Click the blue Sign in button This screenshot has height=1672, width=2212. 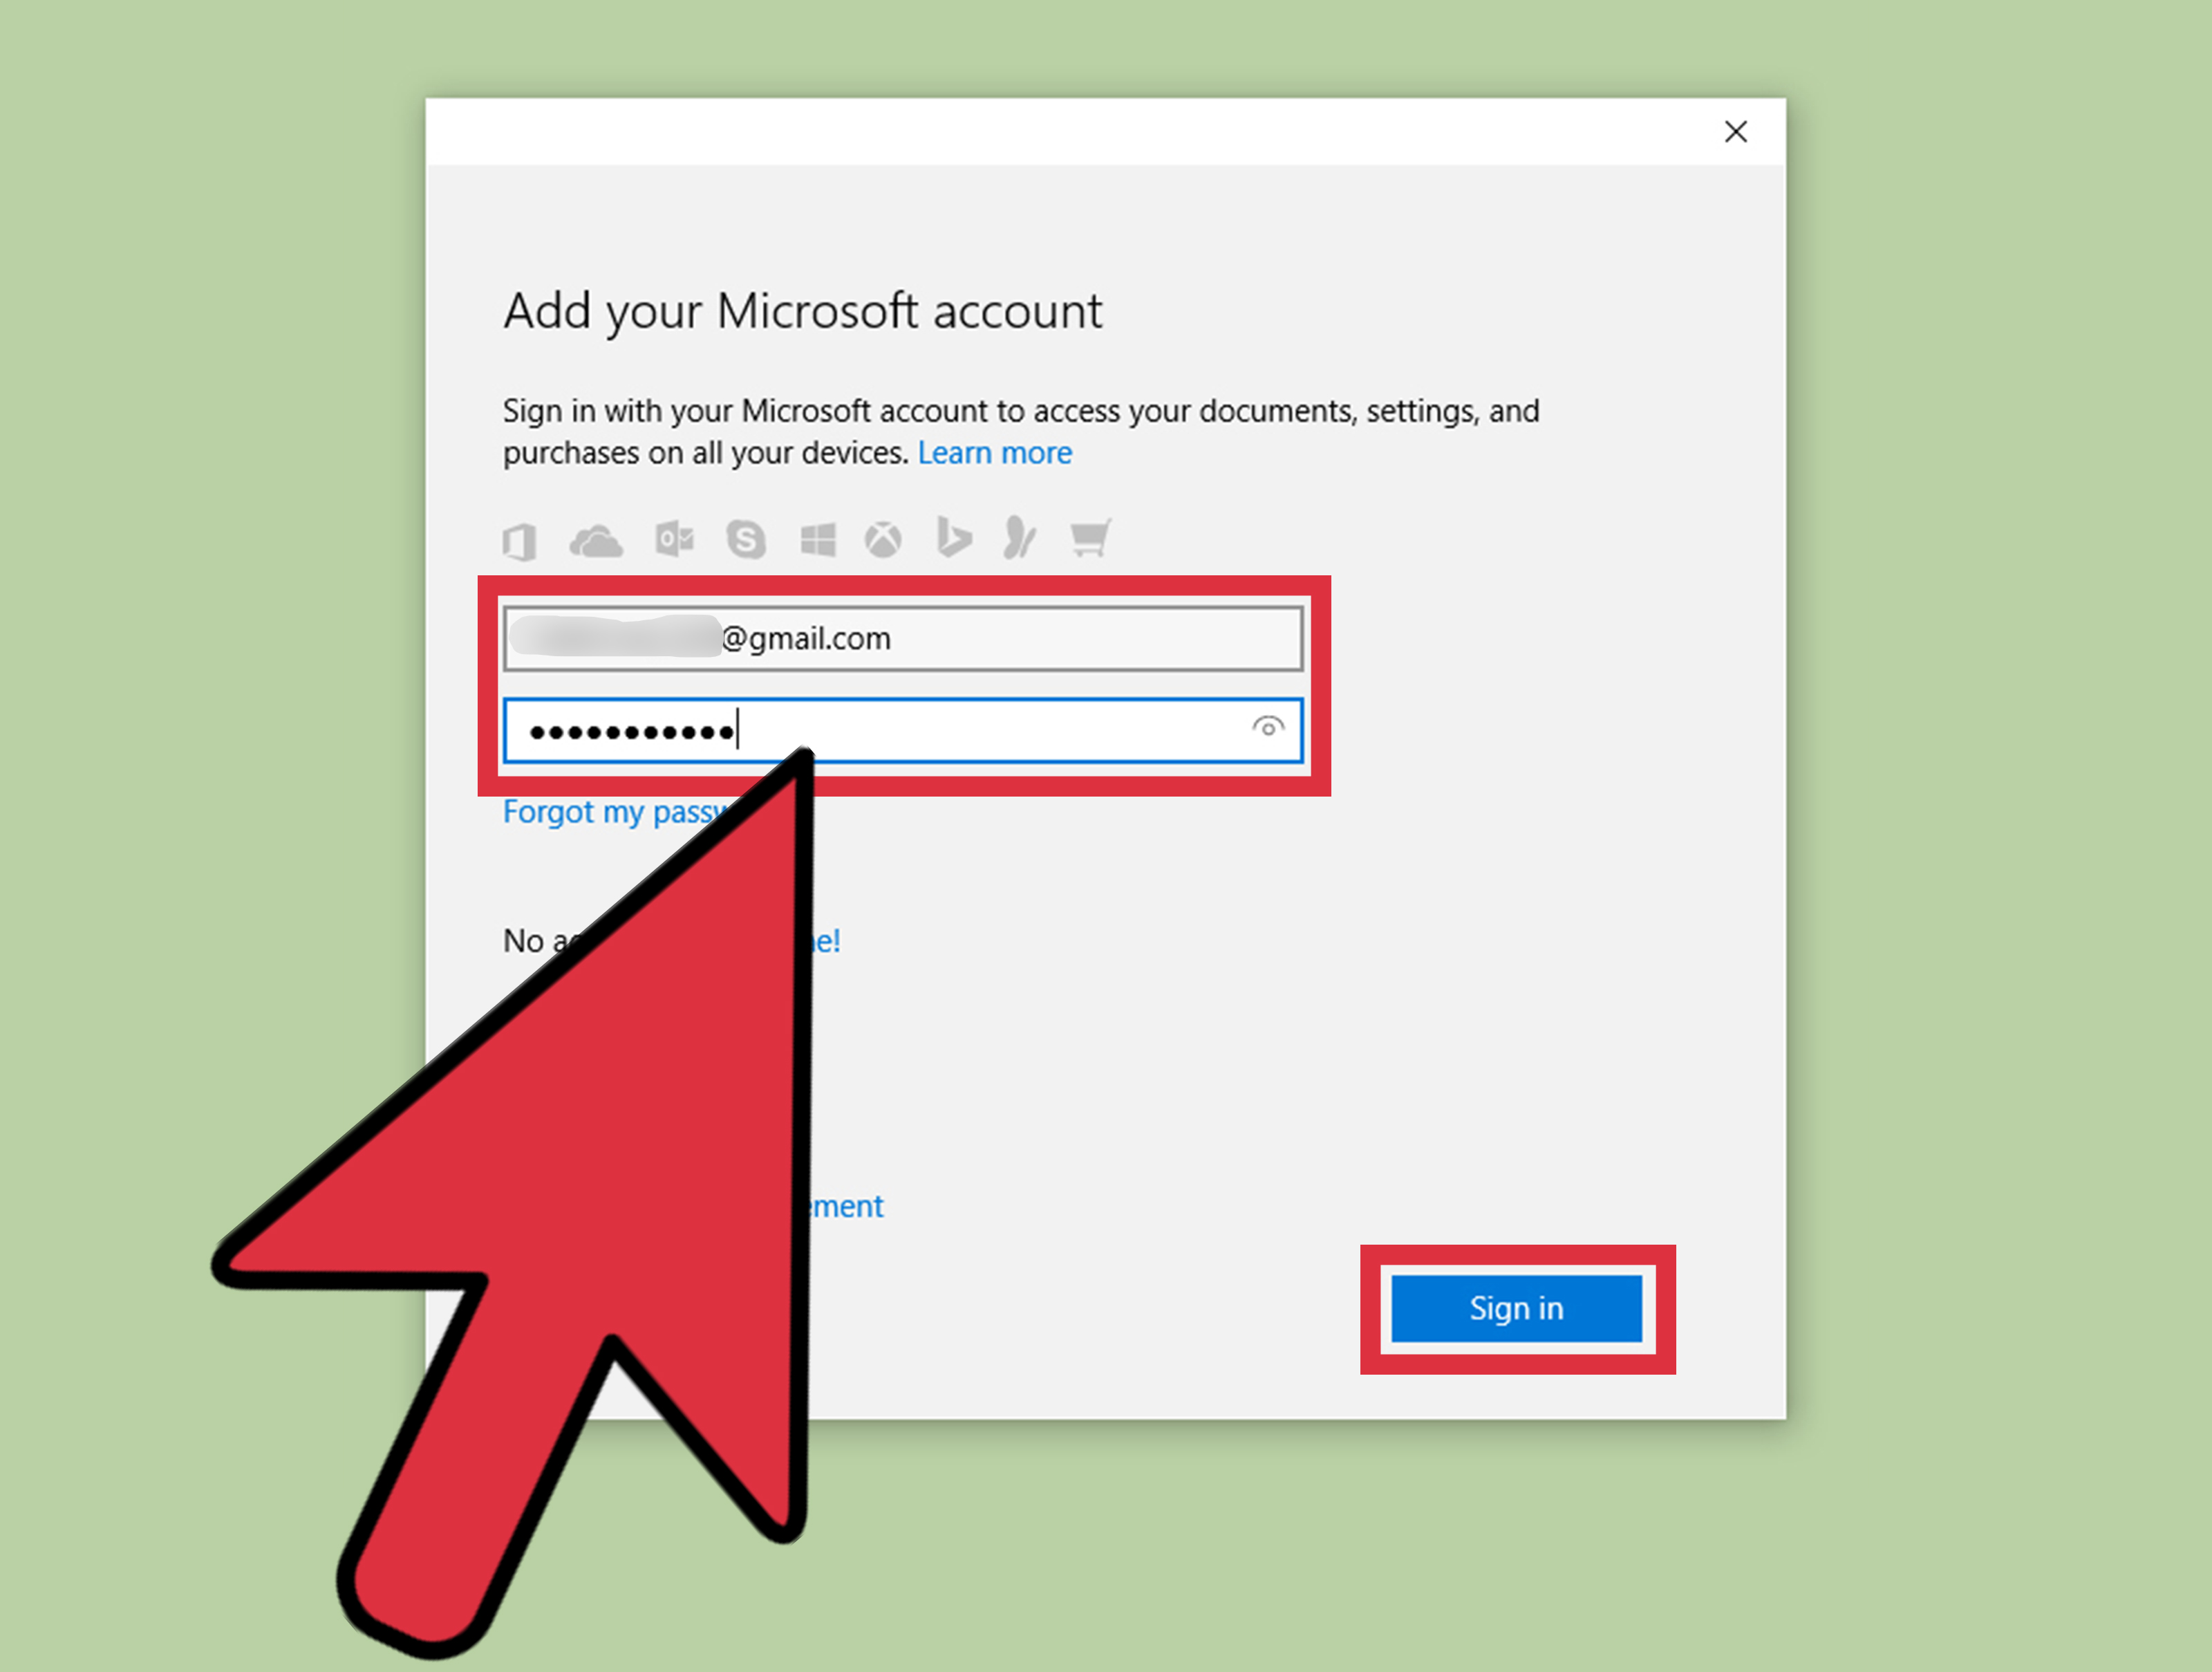(1516, 1309)
